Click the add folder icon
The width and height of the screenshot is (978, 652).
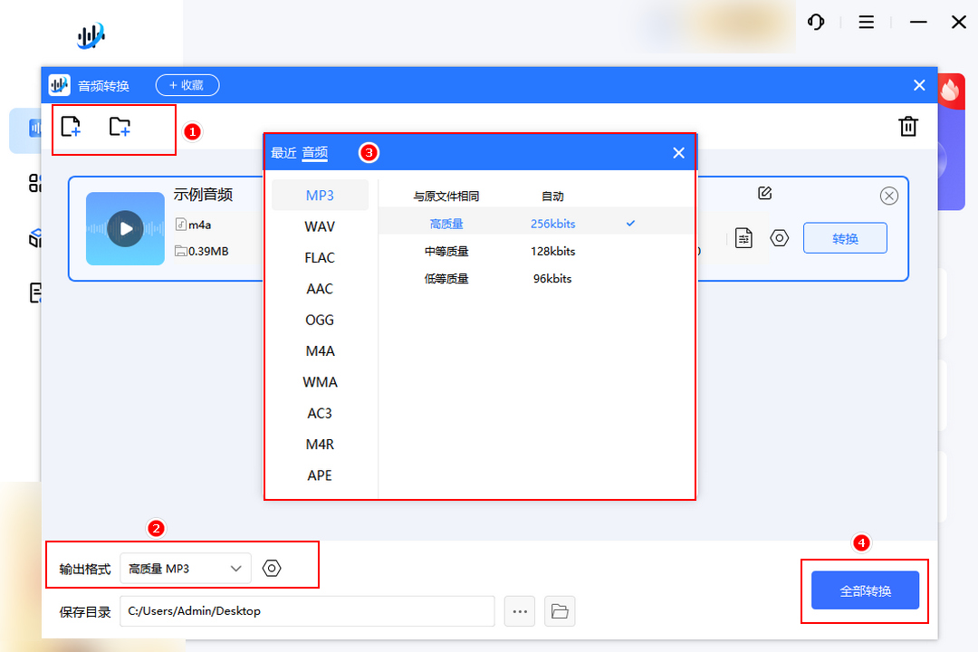click(x=120, y=127)
